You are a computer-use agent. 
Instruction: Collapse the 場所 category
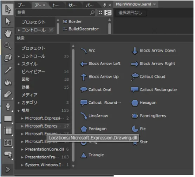coord(19,111)
